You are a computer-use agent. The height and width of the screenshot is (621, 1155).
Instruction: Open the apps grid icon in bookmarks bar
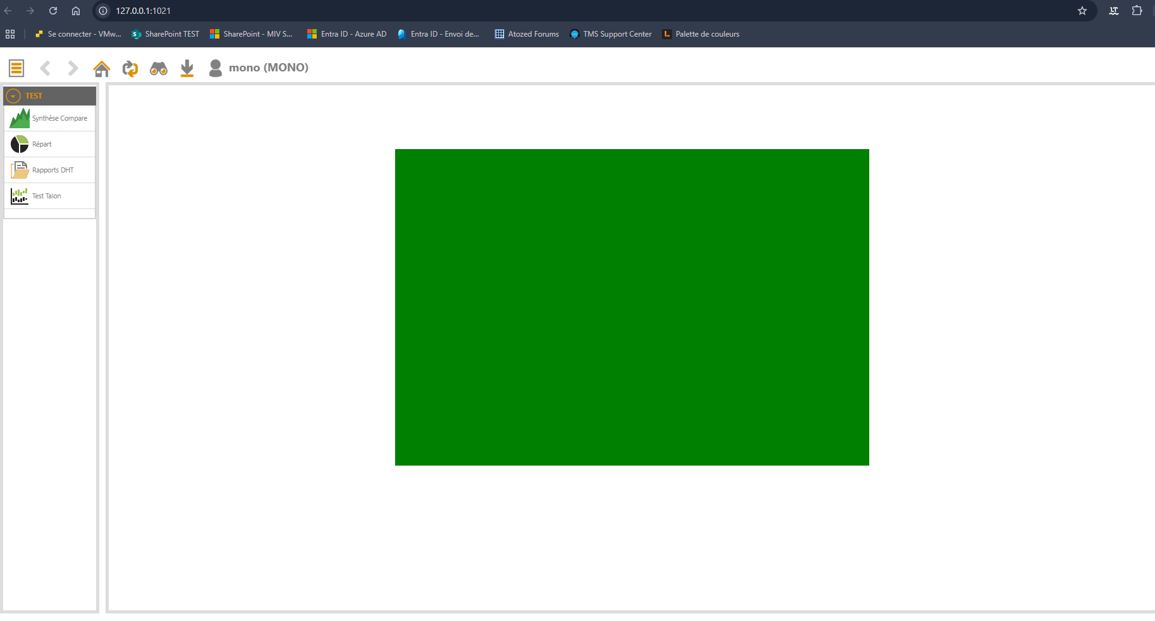10,34
